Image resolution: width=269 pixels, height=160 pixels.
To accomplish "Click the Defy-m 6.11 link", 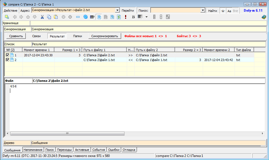I will tap(253, 11).
